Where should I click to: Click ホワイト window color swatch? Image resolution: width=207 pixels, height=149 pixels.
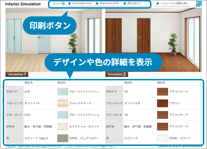pos(162,138)
